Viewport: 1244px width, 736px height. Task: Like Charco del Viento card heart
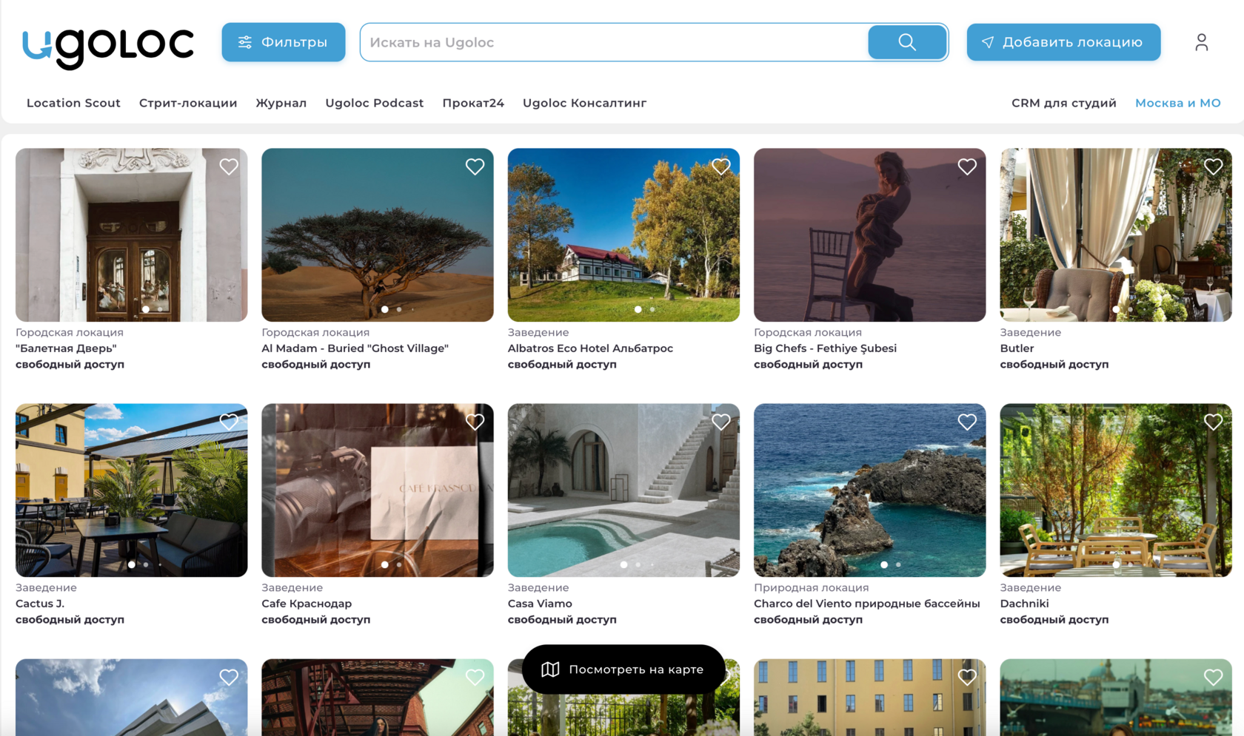pyautogui.click(x=967, y=422)
